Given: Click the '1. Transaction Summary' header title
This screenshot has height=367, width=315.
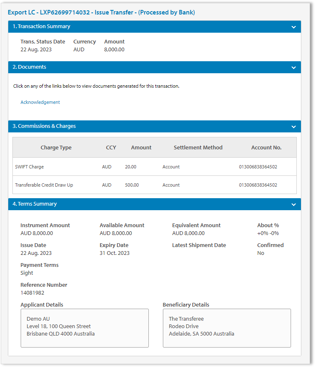Looking at the screenshot, I should click(x=41, y=26).
